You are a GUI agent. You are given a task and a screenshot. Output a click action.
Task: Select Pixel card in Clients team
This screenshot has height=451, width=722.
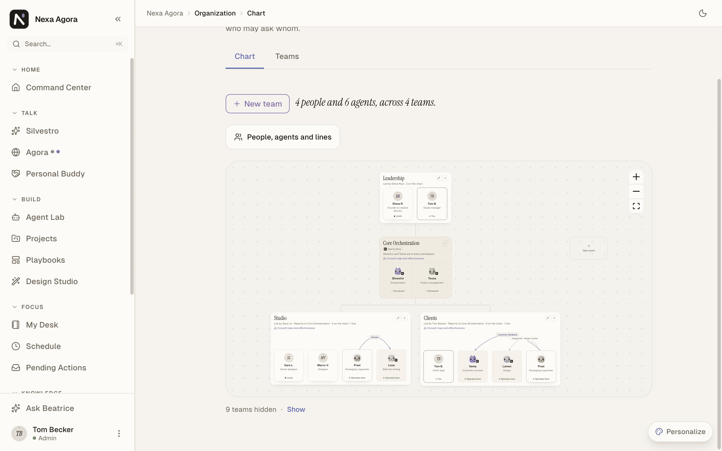541,367
